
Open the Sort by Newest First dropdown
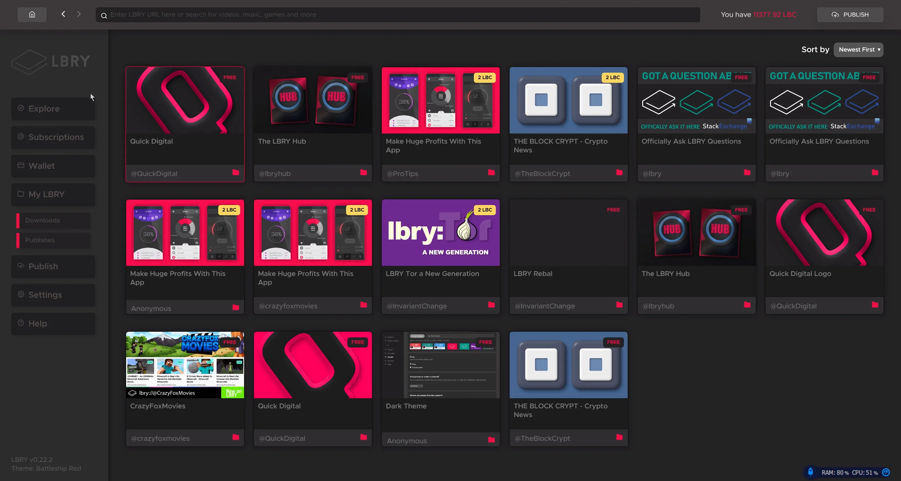point(858,50)
